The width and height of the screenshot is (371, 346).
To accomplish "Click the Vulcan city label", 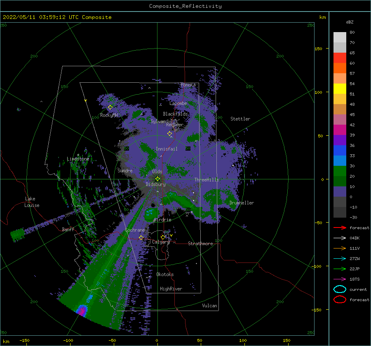I will (x=210, y=306).
